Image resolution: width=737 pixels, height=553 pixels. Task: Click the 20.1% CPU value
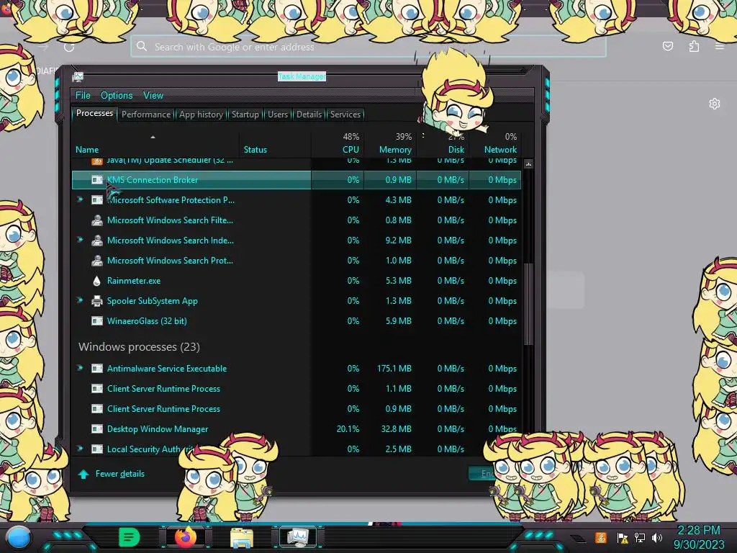point(348,429)
